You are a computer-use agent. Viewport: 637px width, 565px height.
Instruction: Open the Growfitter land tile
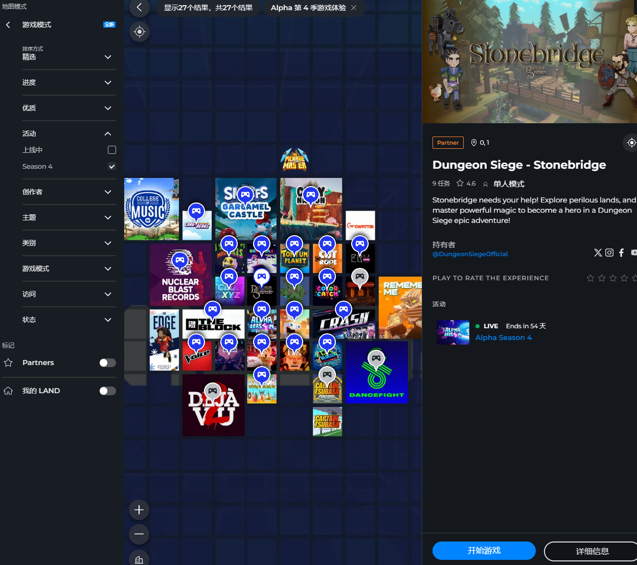pos(360,225)
